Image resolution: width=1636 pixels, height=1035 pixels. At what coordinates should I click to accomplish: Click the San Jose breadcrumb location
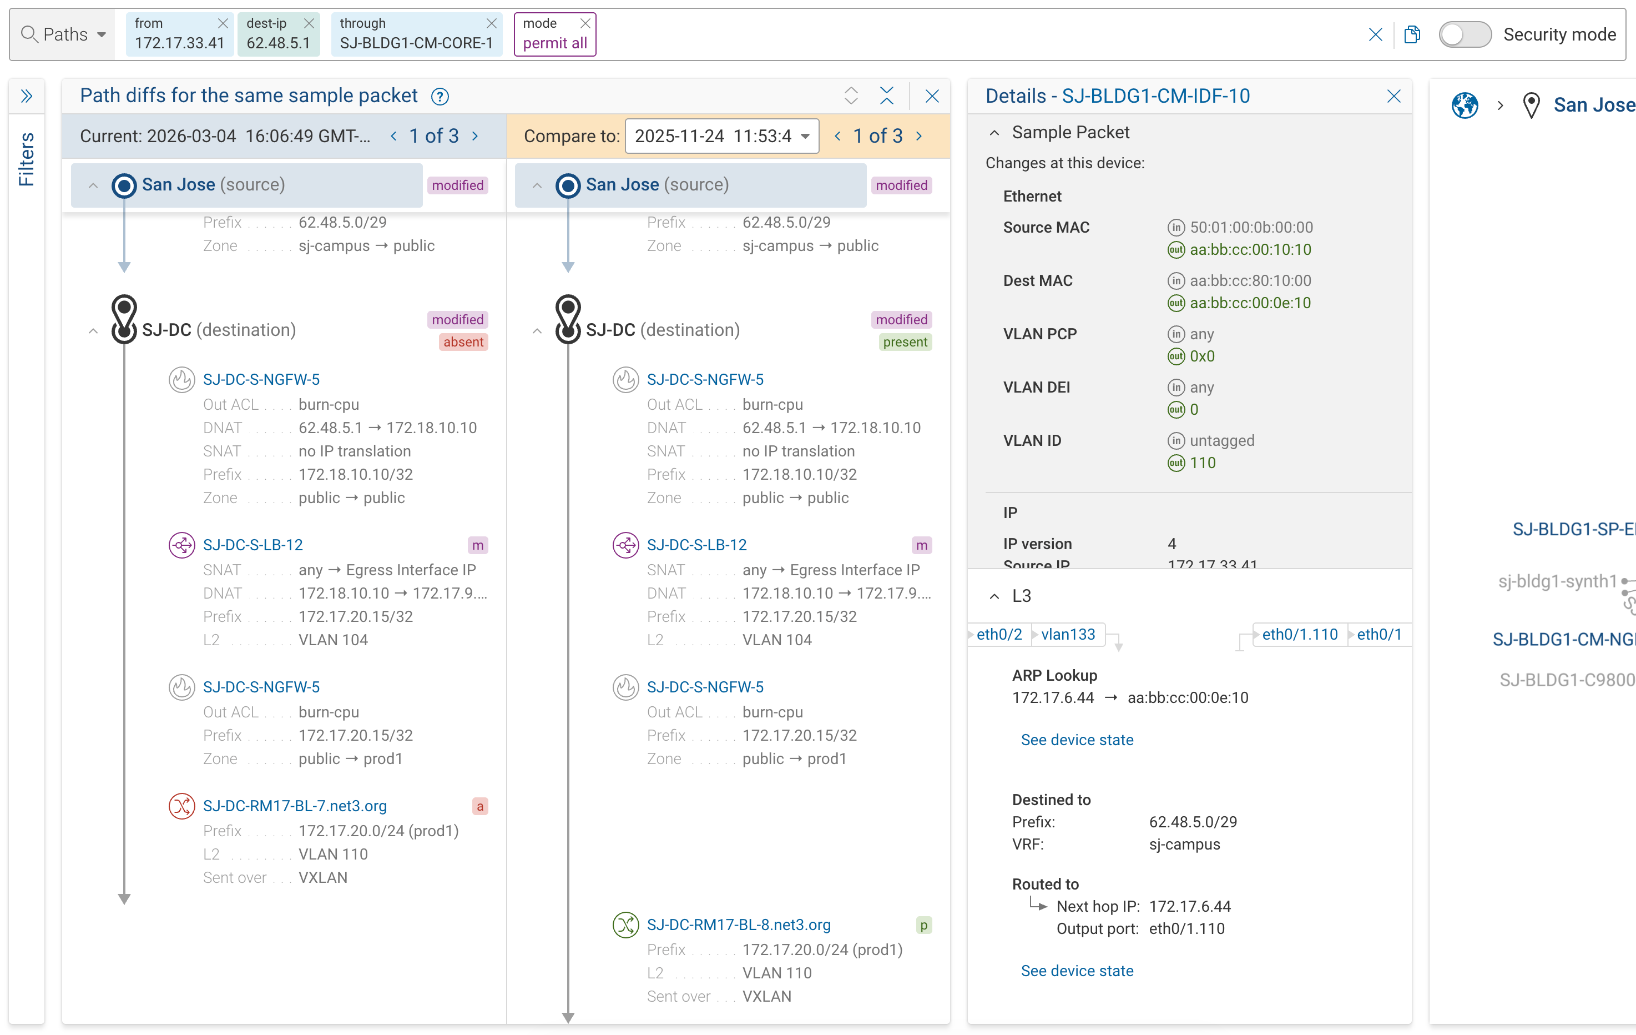(x=1594, y=105)
